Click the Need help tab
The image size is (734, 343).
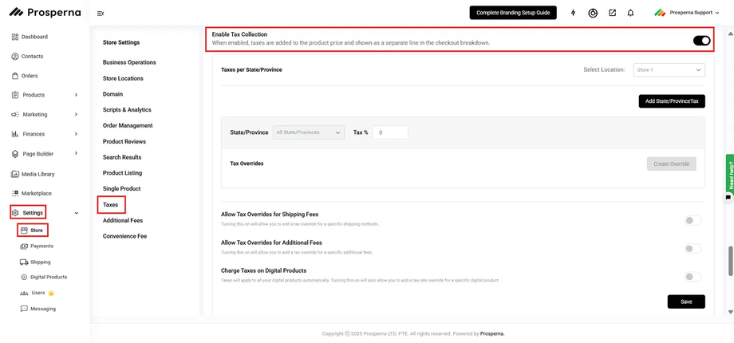click(x=729, y=171)
